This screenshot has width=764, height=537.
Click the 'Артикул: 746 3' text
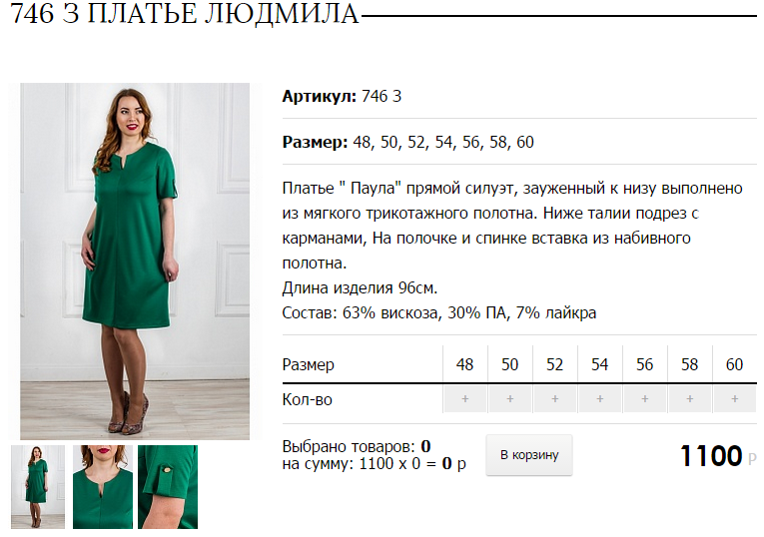coord(342,96)
